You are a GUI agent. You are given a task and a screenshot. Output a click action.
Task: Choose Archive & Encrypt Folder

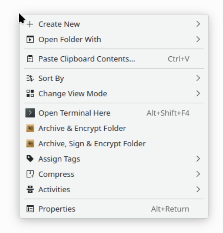(x=82, y=128)
